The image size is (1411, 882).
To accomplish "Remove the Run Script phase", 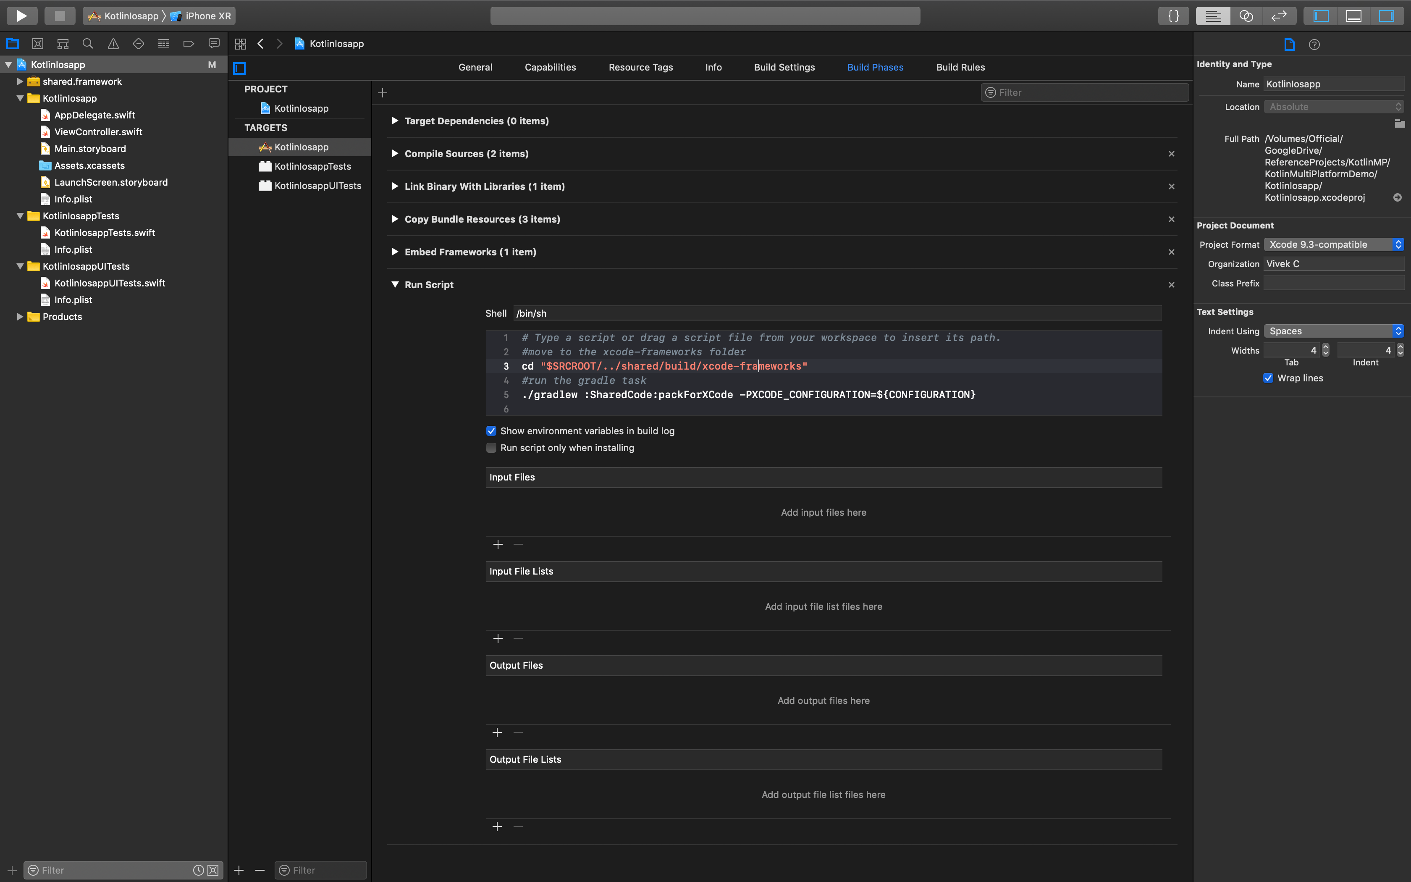I will point(1171,285).
